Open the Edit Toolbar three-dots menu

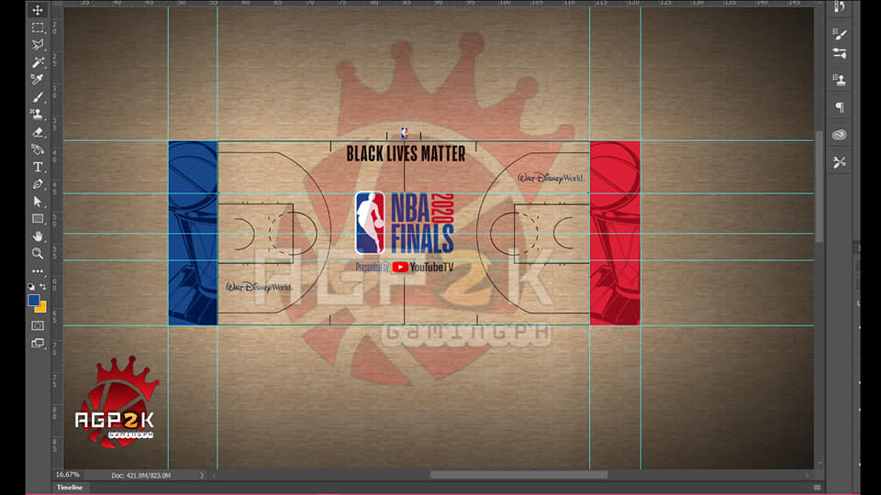(38, 271)
